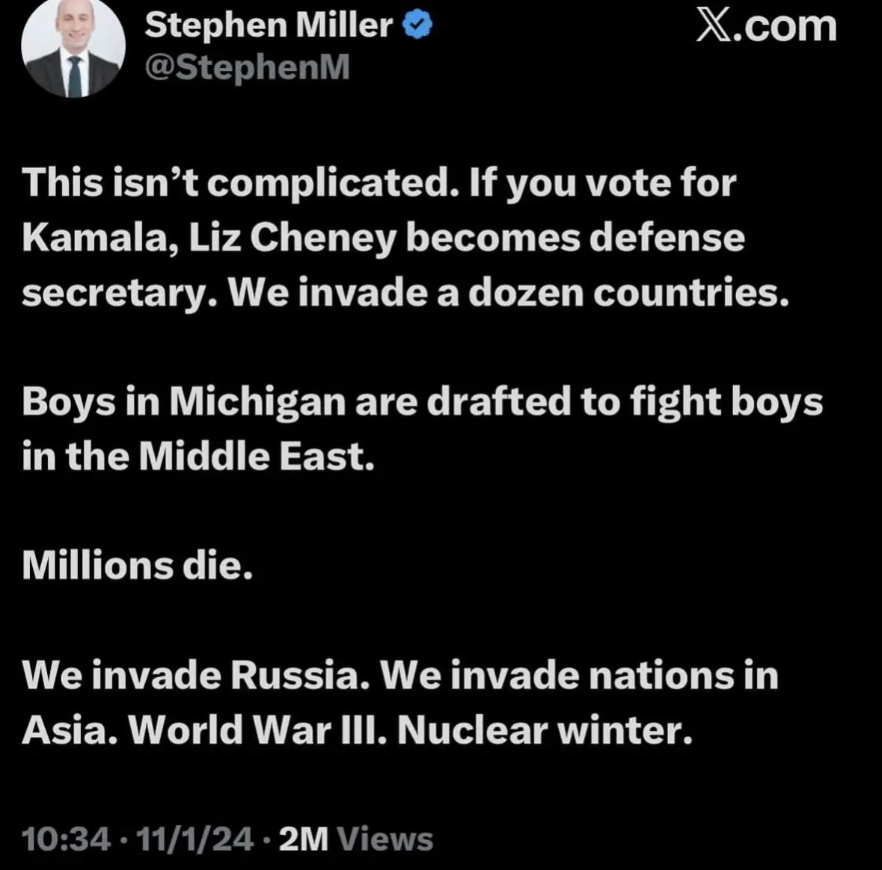Click the Stephen Miller display name
Image resolution: width=882 pixels, height=870 pixels.
[268, 26]
